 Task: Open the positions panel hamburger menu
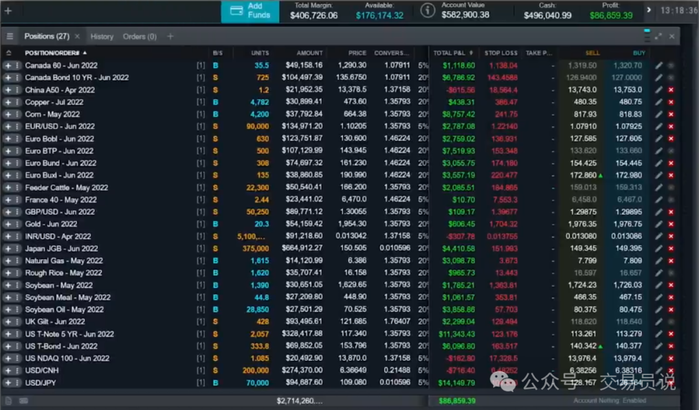10,37
